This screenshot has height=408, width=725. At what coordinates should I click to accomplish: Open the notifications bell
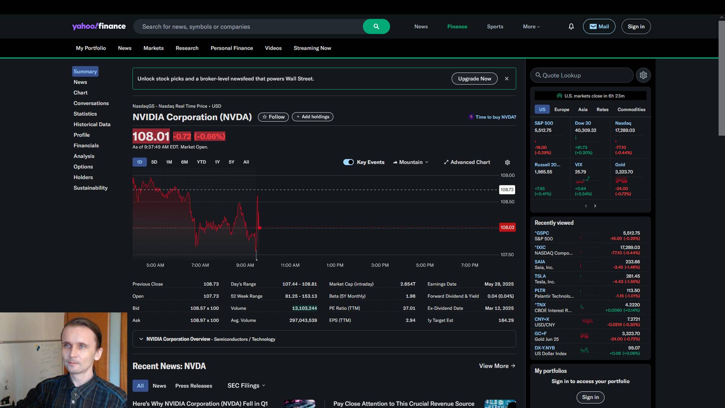click(x=571, y=26)
